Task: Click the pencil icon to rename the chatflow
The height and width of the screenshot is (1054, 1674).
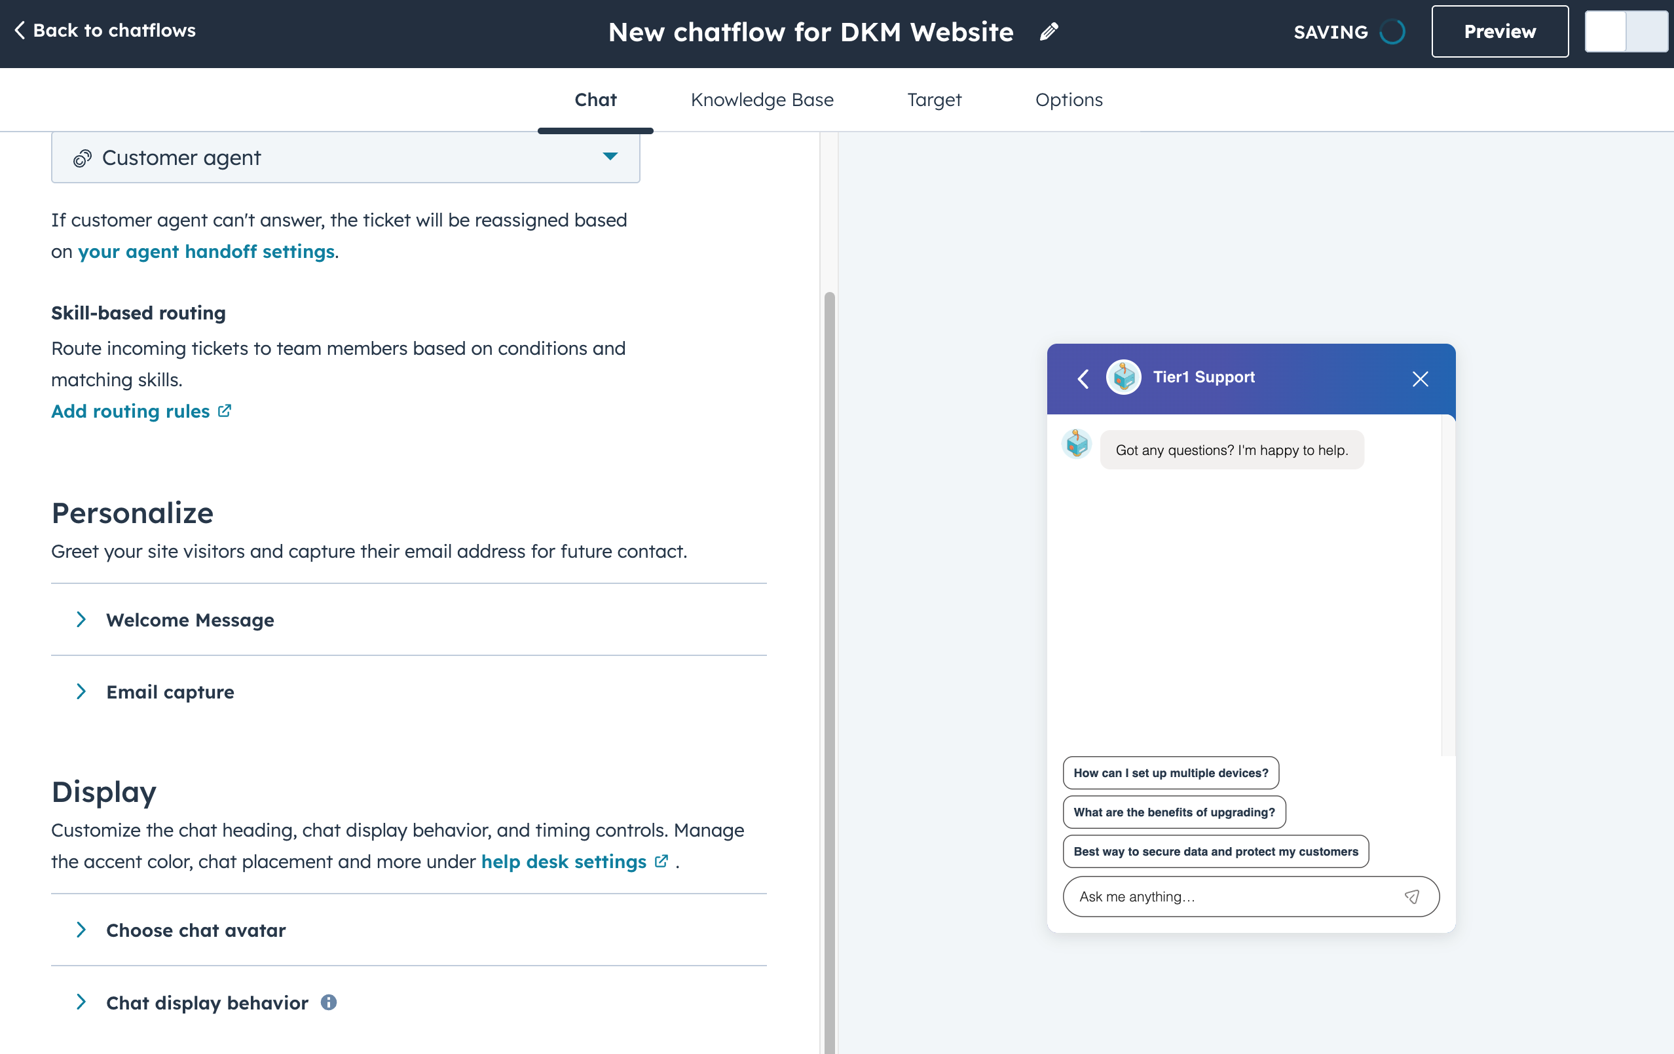Action: (x=1049, y=31)
